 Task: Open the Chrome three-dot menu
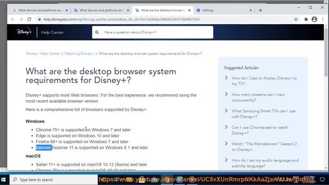coord(323,20)
